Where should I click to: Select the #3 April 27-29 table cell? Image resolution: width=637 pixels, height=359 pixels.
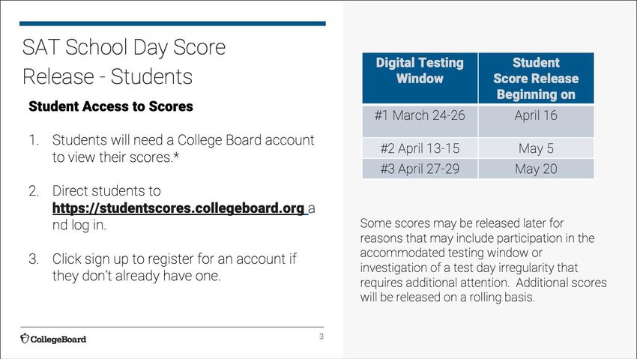click(x=420, y=169)
